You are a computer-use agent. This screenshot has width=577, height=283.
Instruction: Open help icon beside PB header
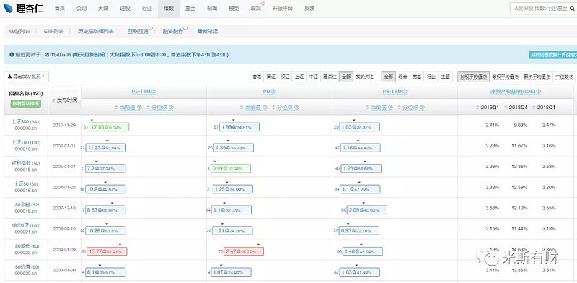pyautogui.click(x=273, y=92)
